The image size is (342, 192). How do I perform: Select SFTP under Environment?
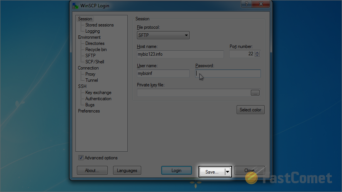tap(90, 56)
